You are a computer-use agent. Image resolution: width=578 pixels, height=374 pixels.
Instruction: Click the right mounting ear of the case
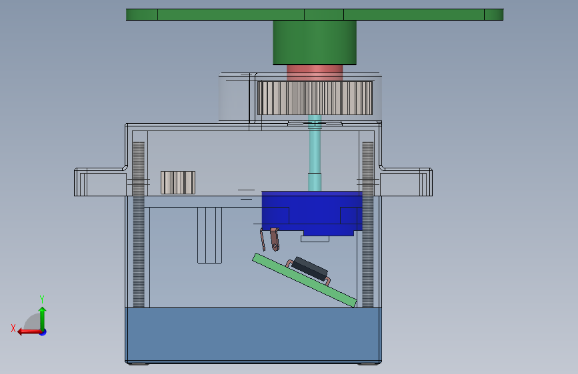(406, 182)
